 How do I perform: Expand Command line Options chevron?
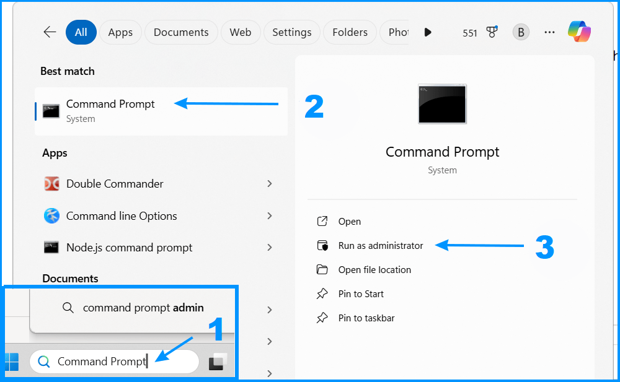(270, 215)
